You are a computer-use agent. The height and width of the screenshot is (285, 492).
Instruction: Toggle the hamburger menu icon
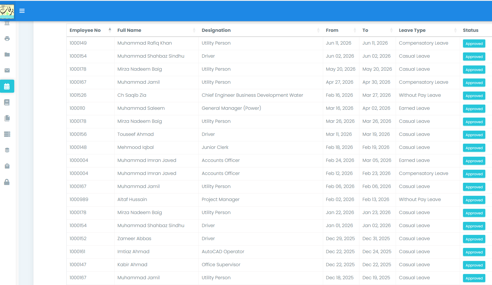tap(22, 11)
